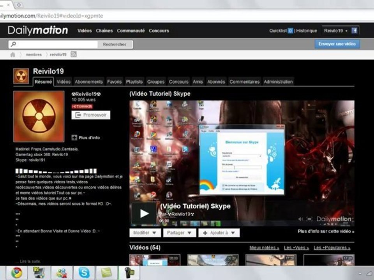Open Chrome from the taskbar

(17, 273)
